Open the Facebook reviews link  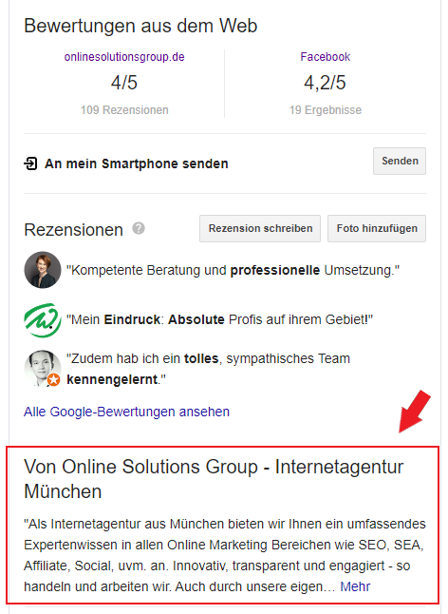(326, 57)
